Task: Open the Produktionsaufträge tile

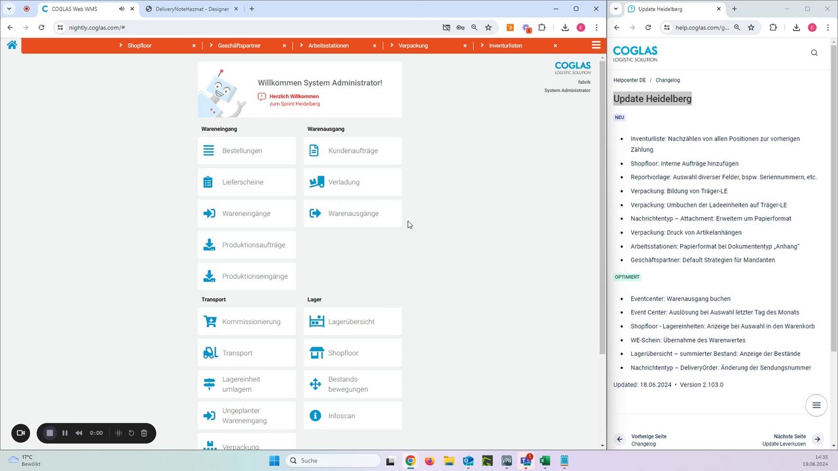Action: click(247, 245)
